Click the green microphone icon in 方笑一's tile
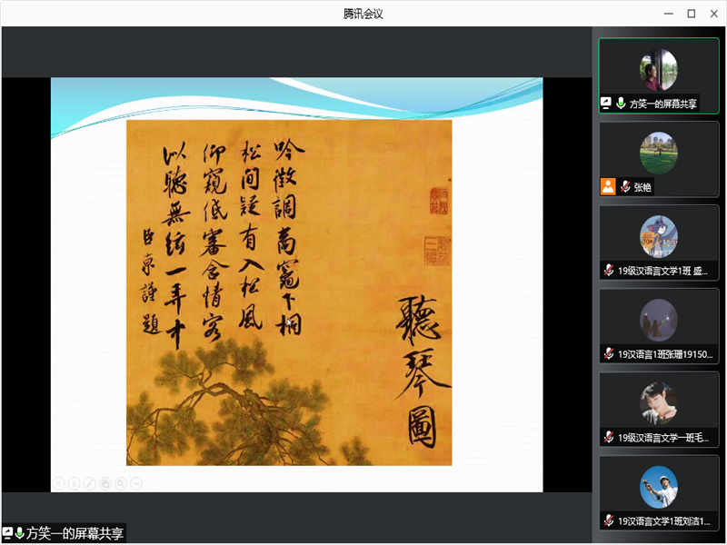Image resolution: width=727 pixels, height=545 pixels. 621,103
